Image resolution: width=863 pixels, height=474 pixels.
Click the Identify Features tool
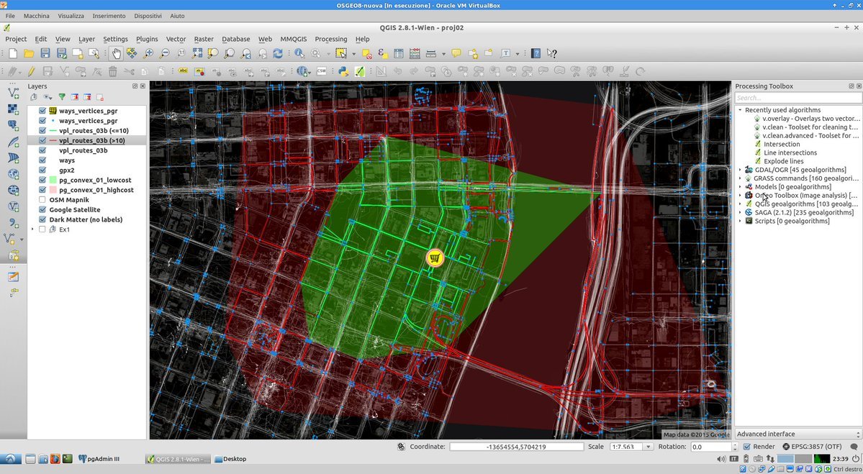(x=299, y=53)
